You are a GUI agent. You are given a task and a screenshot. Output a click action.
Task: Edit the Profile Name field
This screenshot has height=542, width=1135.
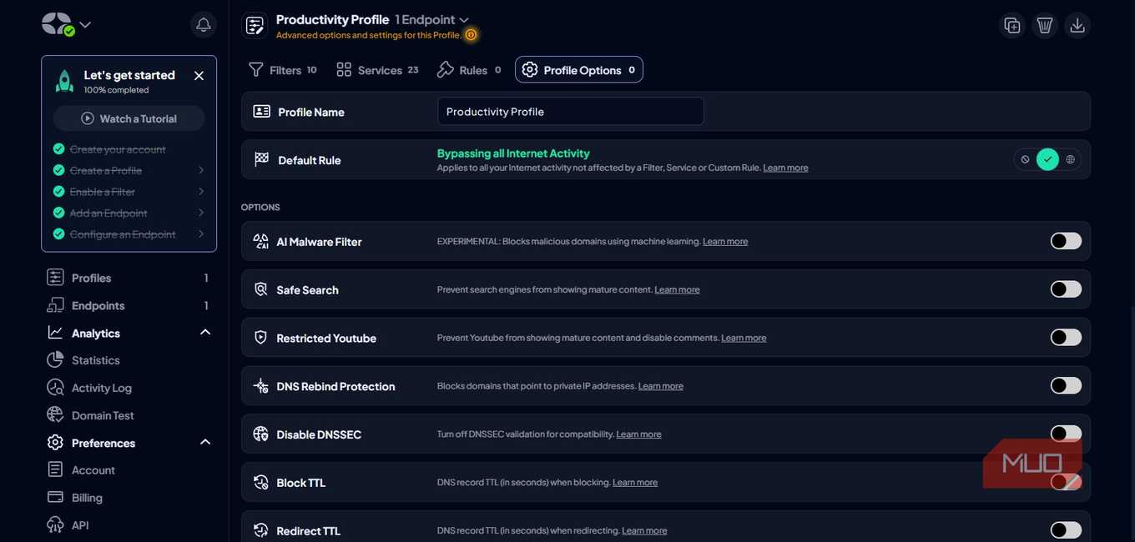[571, 111]
